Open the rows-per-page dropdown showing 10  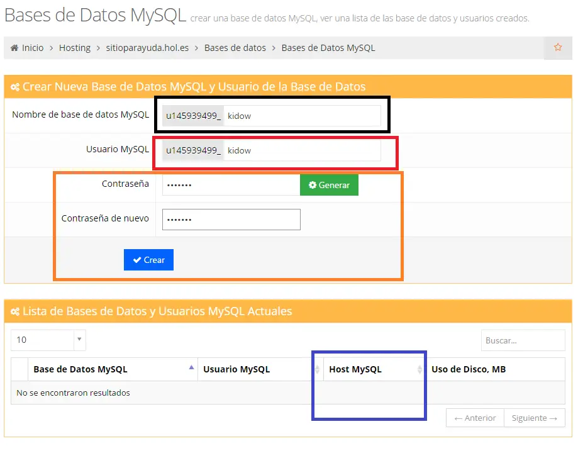[48, 340]
